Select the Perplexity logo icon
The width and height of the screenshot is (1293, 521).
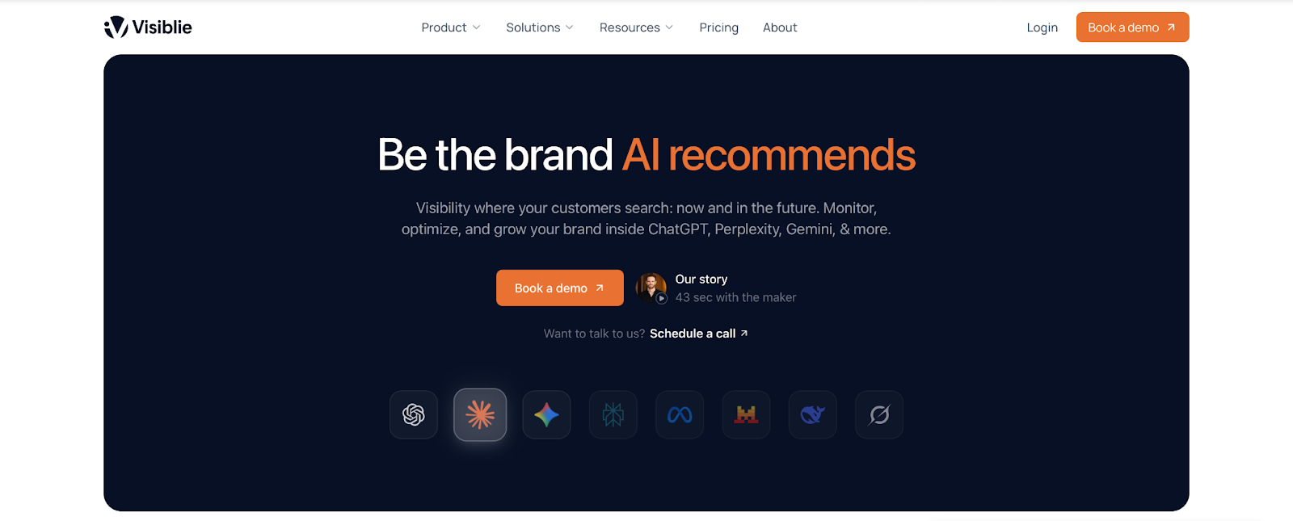click(x=613, y=414)
